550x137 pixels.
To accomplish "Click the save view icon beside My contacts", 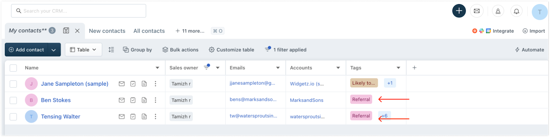I will [66, 30].
